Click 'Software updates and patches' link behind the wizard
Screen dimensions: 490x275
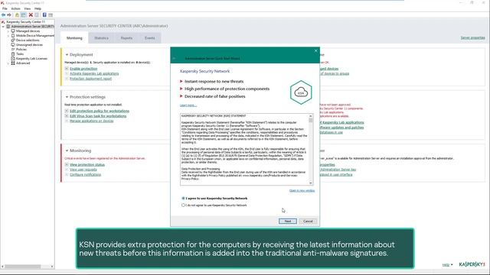341,128
